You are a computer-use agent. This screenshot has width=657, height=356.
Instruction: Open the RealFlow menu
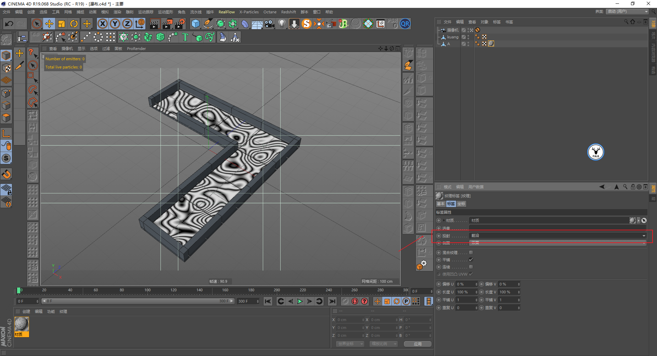tap(227, 12)
